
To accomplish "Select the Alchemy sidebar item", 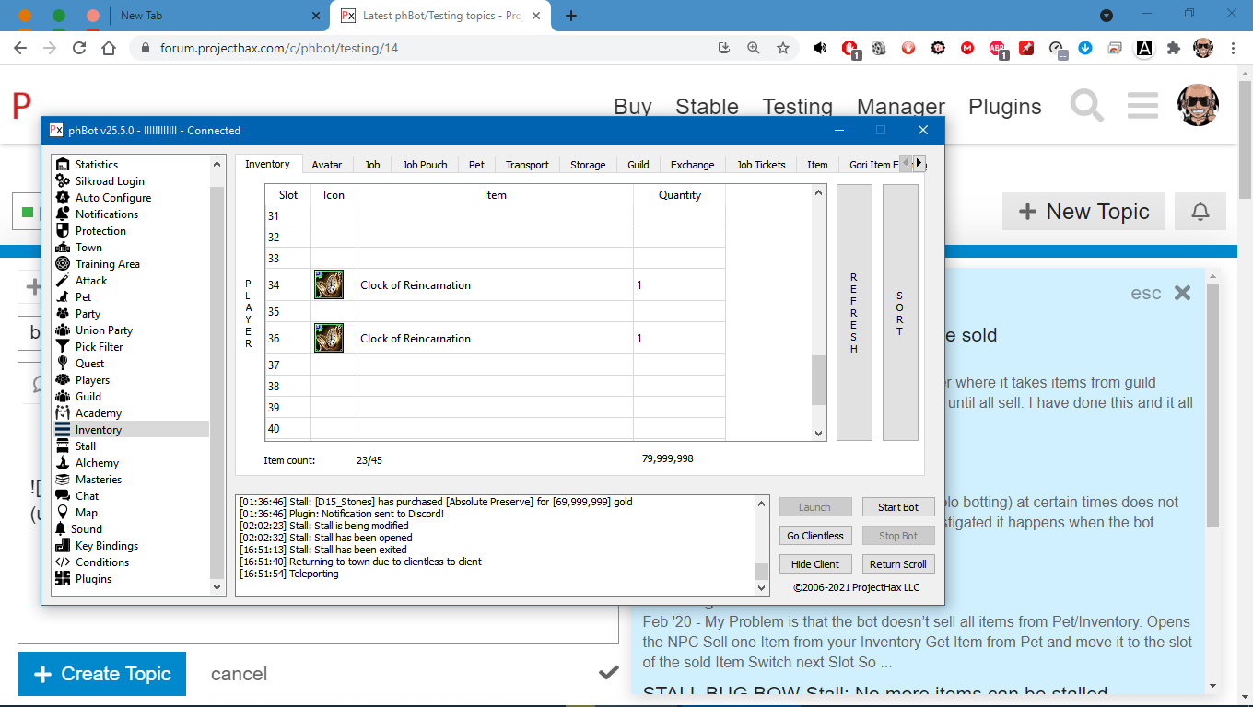I will pyautogui.click(x=97, y=463).
